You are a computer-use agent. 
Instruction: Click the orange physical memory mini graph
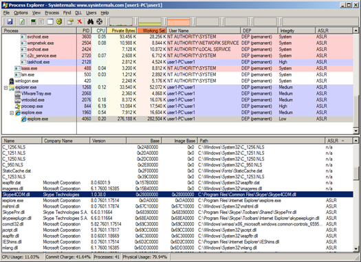pos(179,21)
